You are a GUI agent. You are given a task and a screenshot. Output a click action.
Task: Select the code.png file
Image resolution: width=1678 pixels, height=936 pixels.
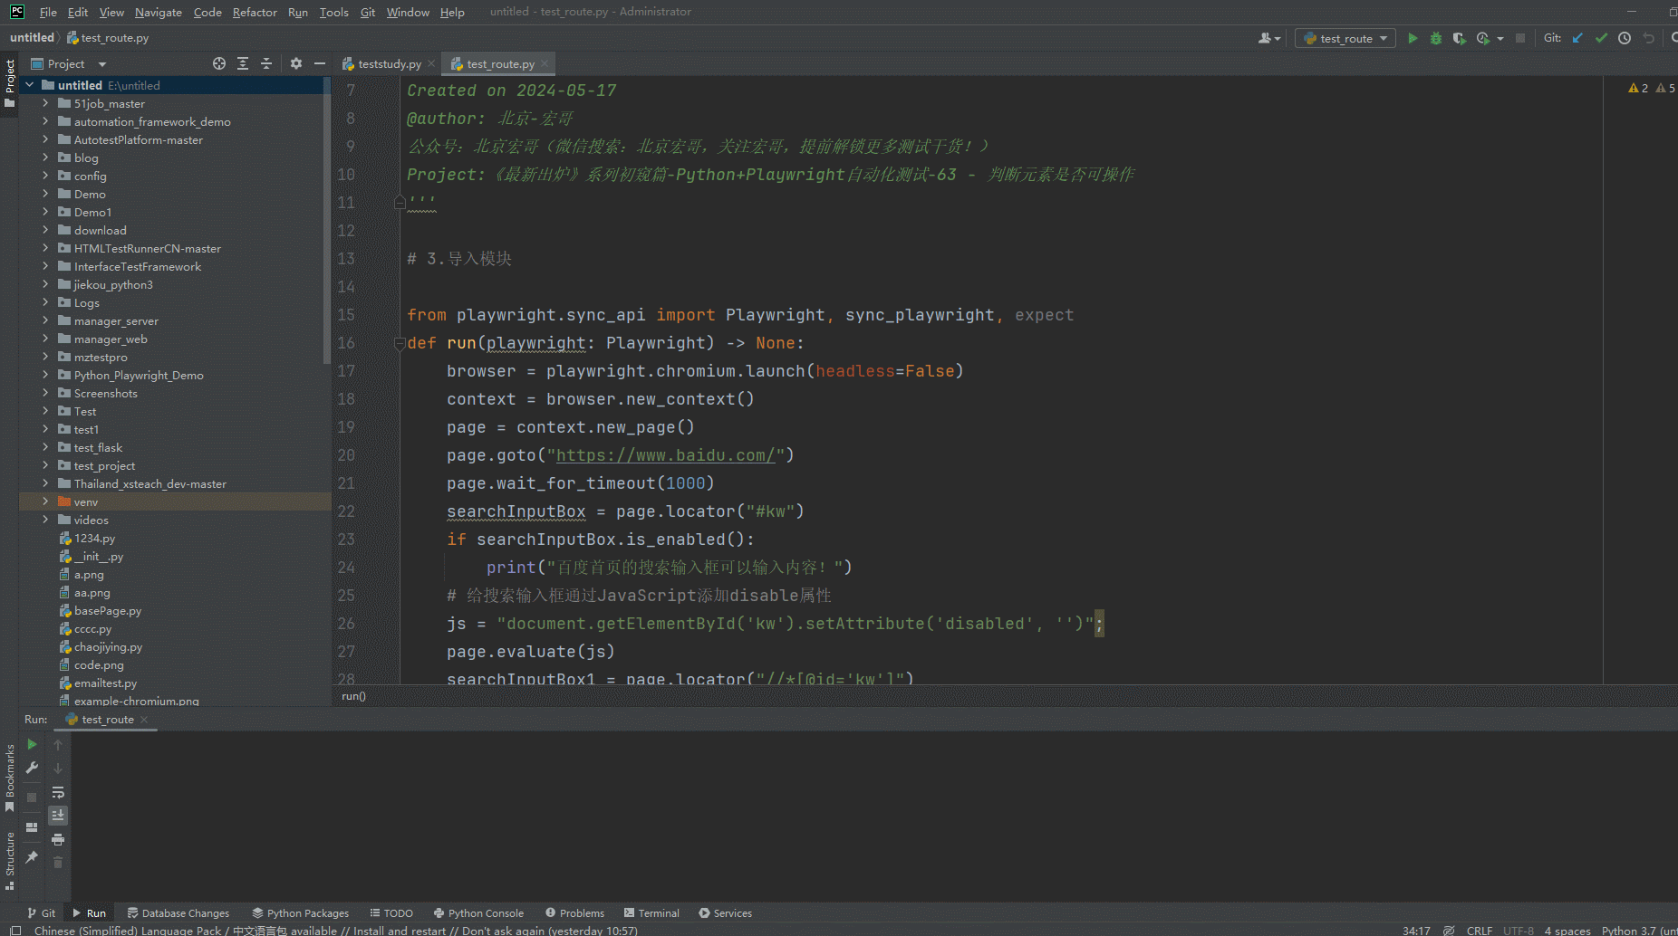tap(99, 665)
